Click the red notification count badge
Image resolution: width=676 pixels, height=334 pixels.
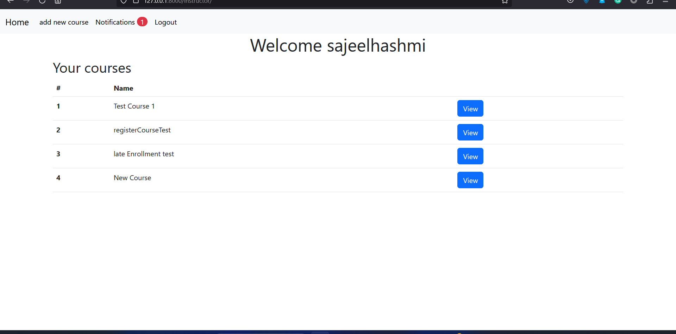(x=142, y=22)
